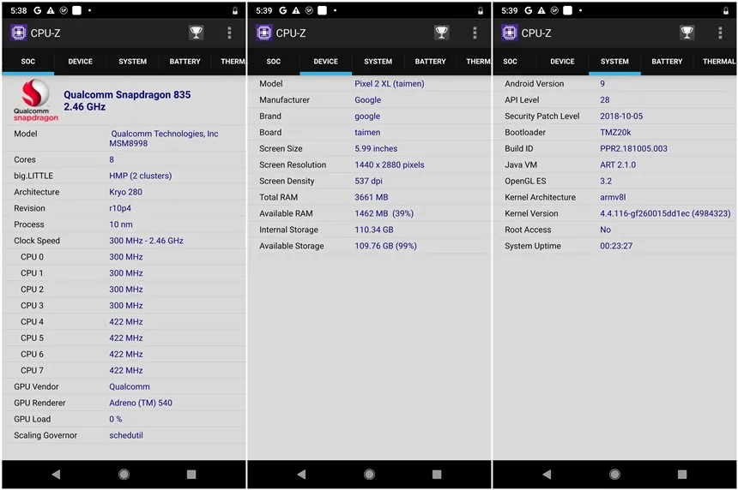Open the three-dot overflow menu in the middle screen
The image size is (738, 490).
pyautogui.click(x=475, y=33)
